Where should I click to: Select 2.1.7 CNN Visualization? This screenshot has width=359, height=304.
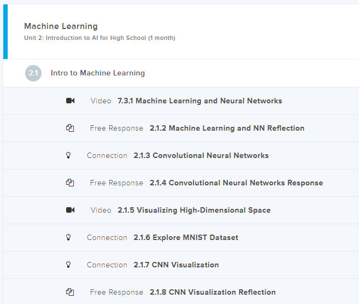(x=176, y=265)
